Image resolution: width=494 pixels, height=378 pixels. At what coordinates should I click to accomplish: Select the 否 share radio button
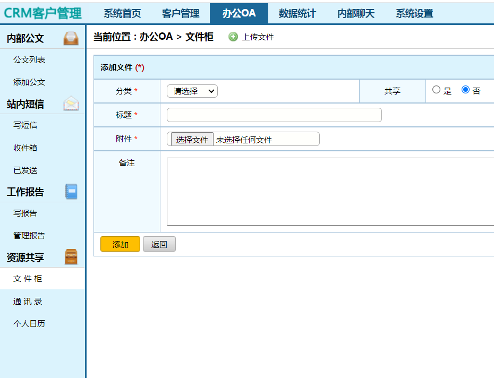465,90
